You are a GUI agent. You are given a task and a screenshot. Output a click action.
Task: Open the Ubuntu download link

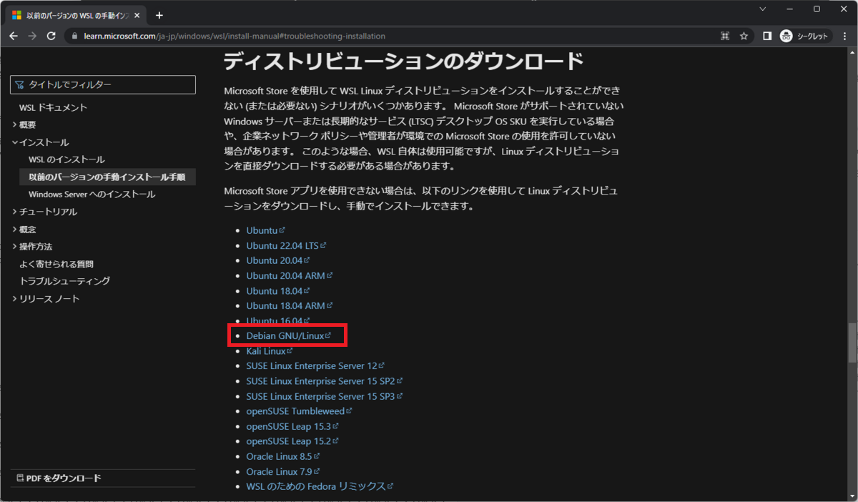[266, 230]
